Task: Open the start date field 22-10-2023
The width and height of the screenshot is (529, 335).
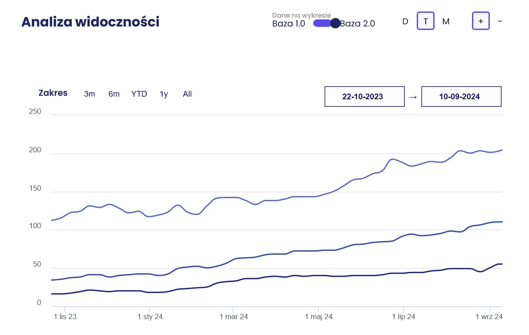Action: 365,97
